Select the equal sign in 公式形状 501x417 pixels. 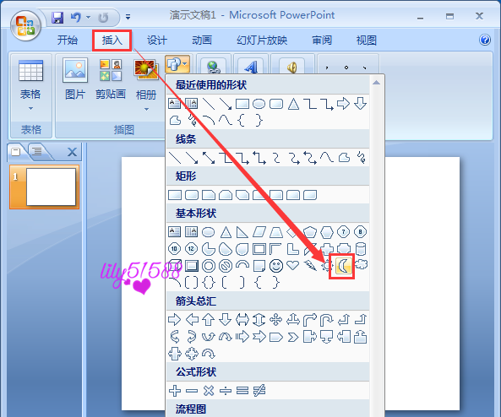(x=242, y=391)
